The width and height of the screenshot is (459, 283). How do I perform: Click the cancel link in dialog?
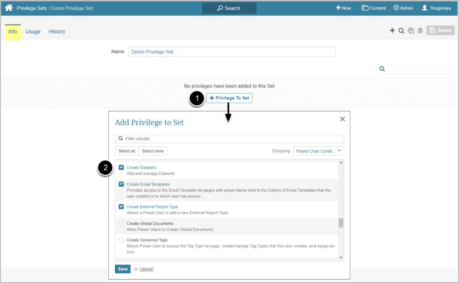pyautogui.click(x=146, y=269)
